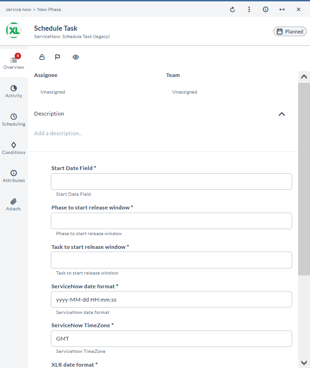310x368 pixels.
Task: Open the Attributes sidebar panel
Action: 14,176
